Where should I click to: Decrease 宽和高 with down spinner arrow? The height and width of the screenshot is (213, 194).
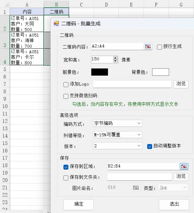[x=115, y=61]
